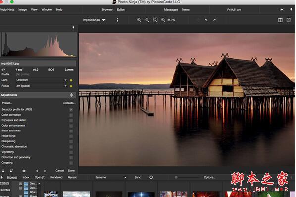Open the View menu
The height and width of the screenshot is (197, 296).
pyautogui.click(x=34, y=9)
